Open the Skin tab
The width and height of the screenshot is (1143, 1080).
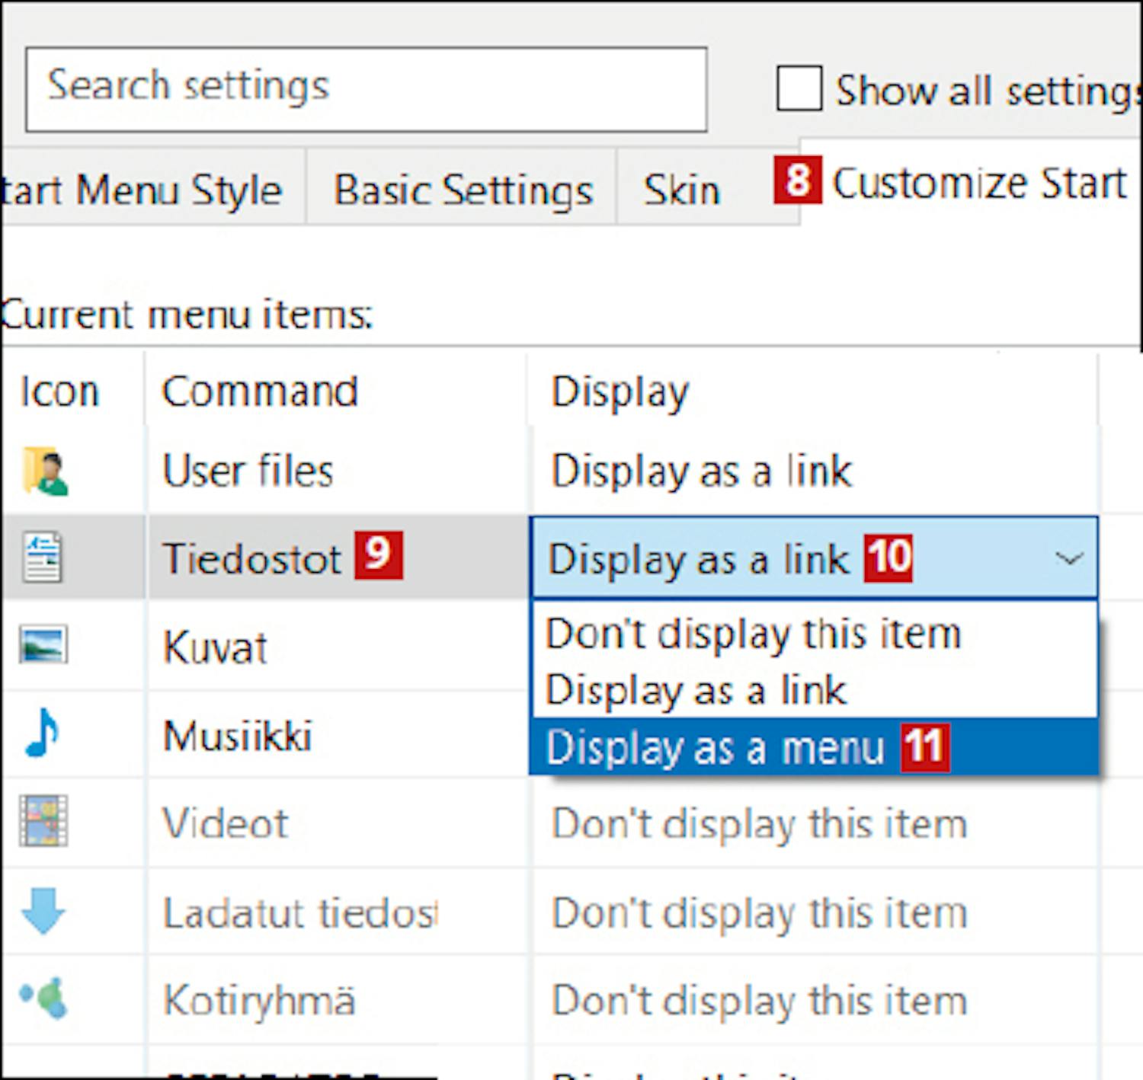point(681,190)
